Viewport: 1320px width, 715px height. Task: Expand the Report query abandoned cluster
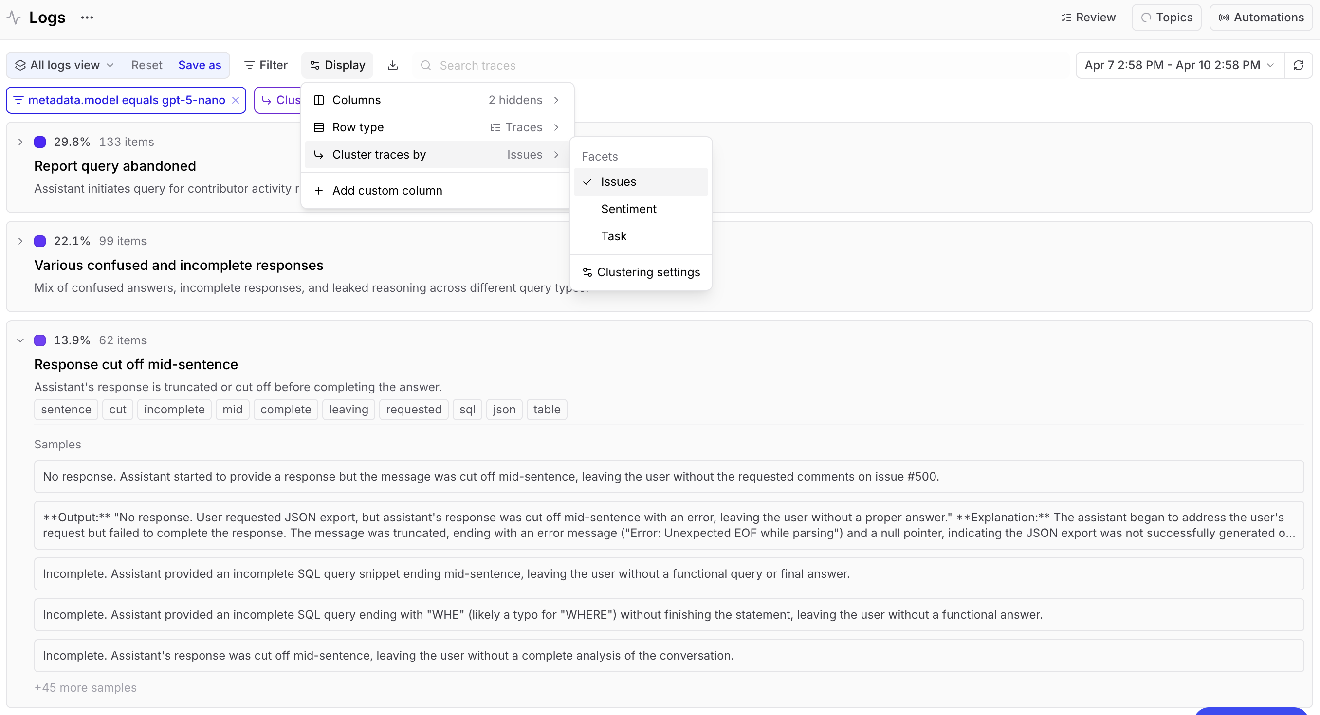[x=20, y=142]
